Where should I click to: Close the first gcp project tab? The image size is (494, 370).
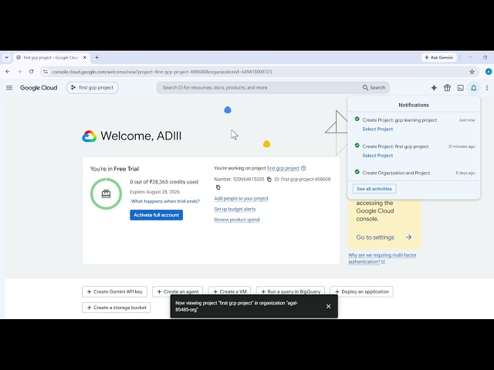pyautogui.click(x=84, y=58)
